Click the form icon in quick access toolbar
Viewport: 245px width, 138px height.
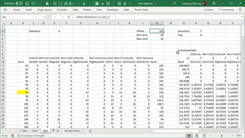119,3
